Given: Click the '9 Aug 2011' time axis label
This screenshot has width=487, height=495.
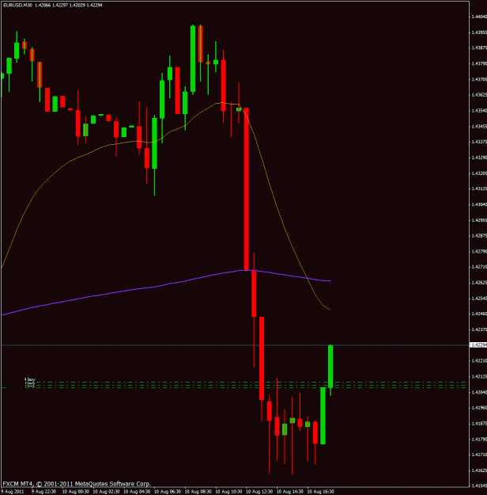Looking at the screenshot, I should (12, 492).
